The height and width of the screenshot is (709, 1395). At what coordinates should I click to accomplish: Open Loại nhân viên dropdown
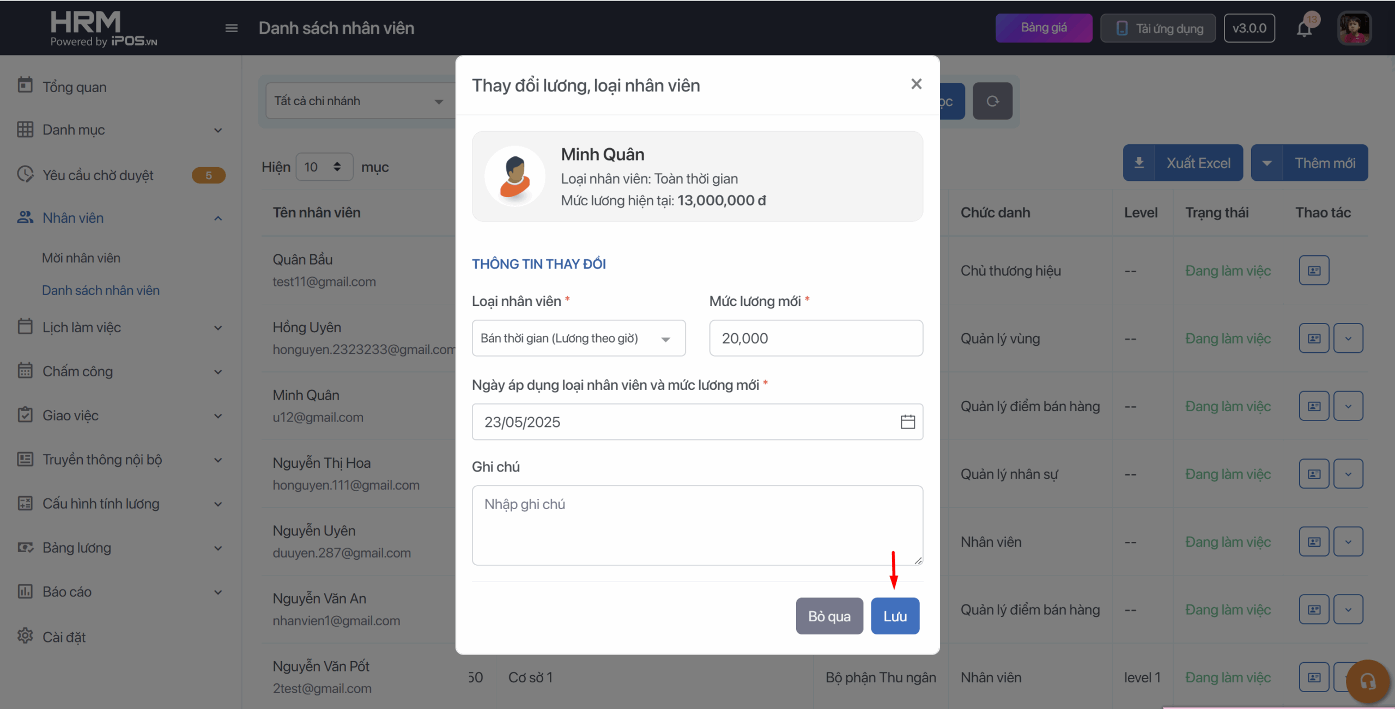[x=578, y=339]
